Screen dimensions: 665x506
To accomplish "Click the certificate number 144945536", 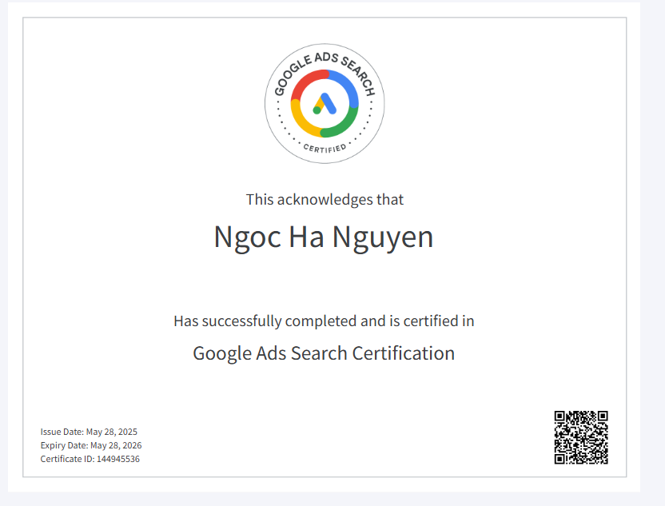I will [x=118, y=459].
